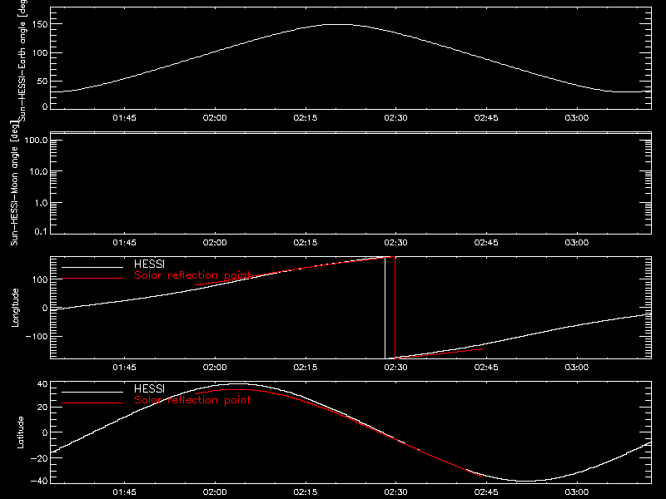Click the 100.0 tick on Moon angle plot
Viewport: 666px width, 499px height.
click(36, 140)
